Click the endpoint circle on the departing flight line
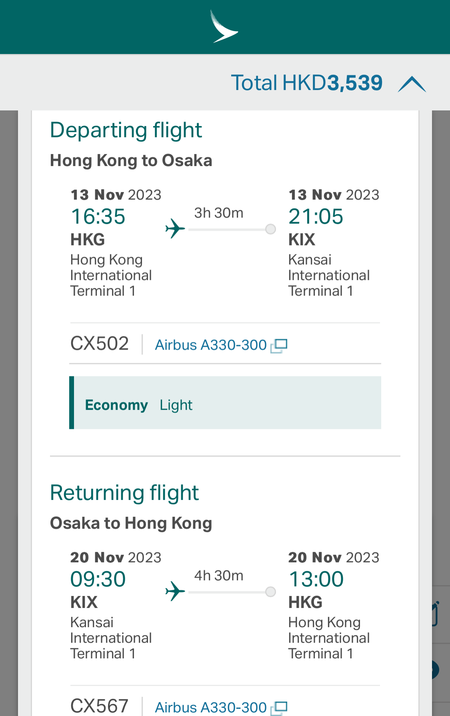The image size is (450, 716). [x=271, y=229]
